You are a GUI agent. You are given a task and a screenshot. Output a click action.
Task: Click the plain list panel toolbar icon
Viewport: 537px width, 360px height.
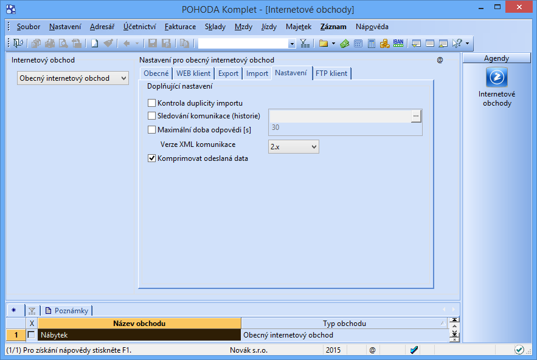430,43
